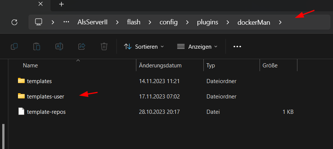Click the This PC monitor icon
The height and width of the screenshot is (149, 333).
point(39,22)
